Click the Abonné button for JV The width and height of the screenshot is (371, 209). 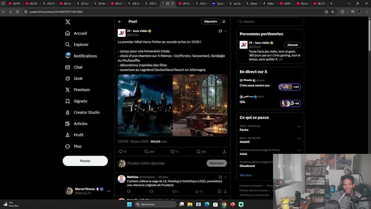292,45
